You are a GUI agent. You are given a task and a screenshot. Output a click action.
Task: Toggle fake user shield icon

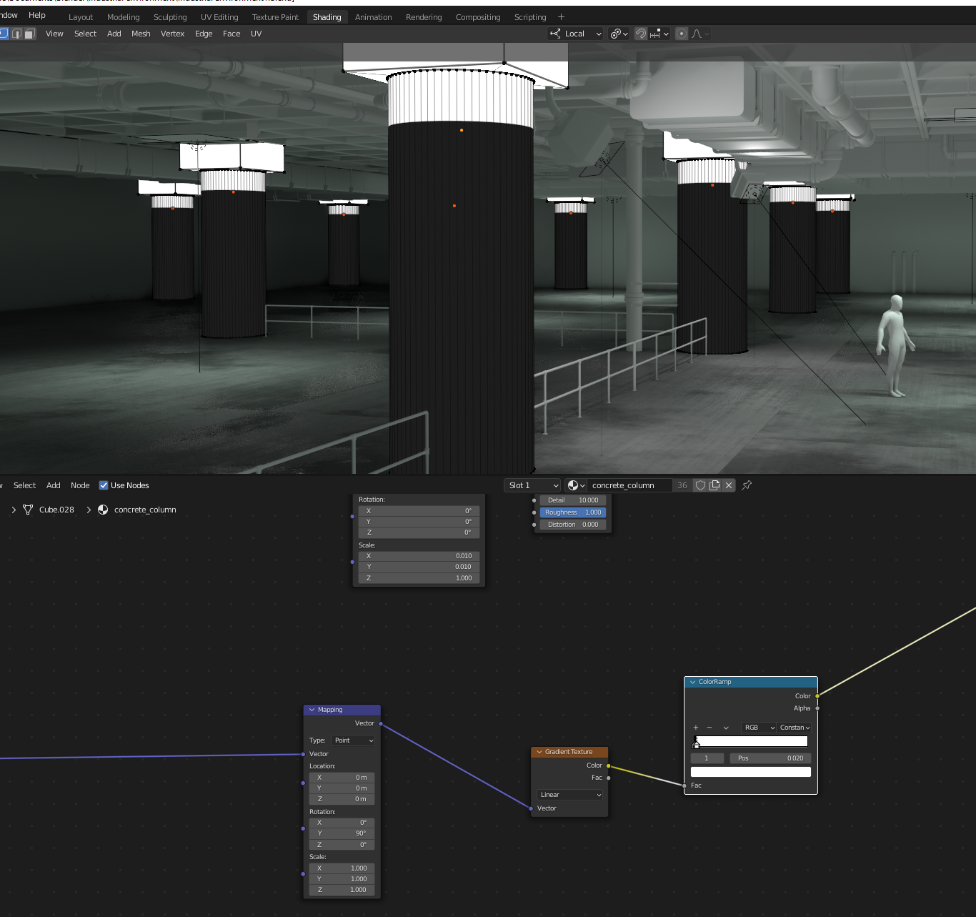click(701, 485)
